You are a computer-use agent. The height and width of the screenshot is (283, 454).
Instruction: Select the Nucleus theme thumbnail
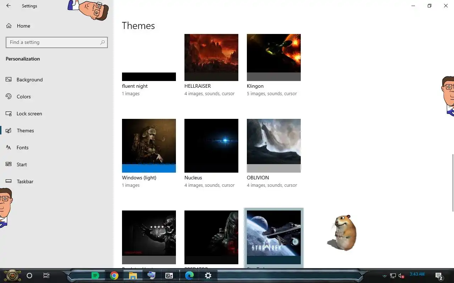(x=211, y=146)
